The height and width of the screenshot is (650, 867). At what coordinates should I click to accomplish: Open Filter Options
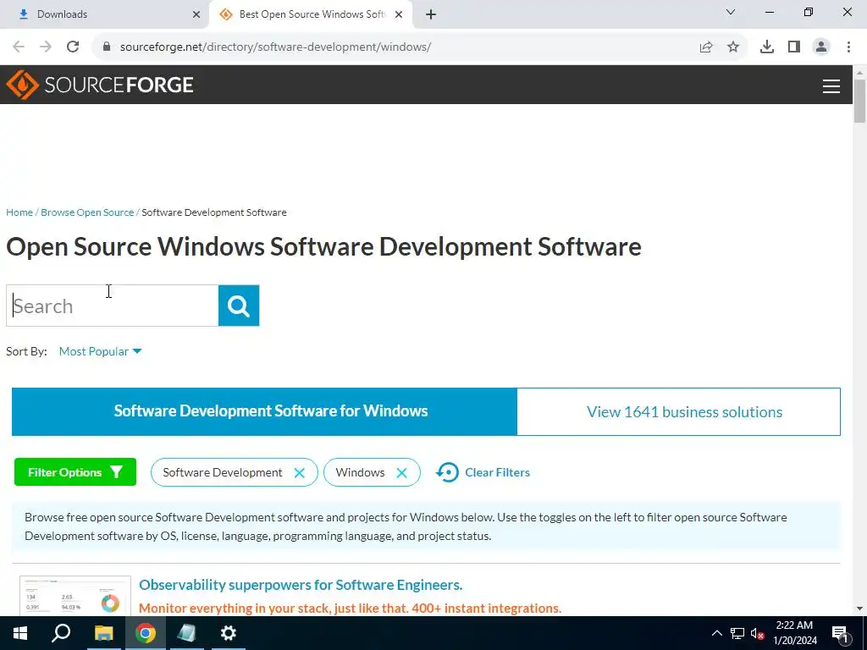tap(75, 472)
